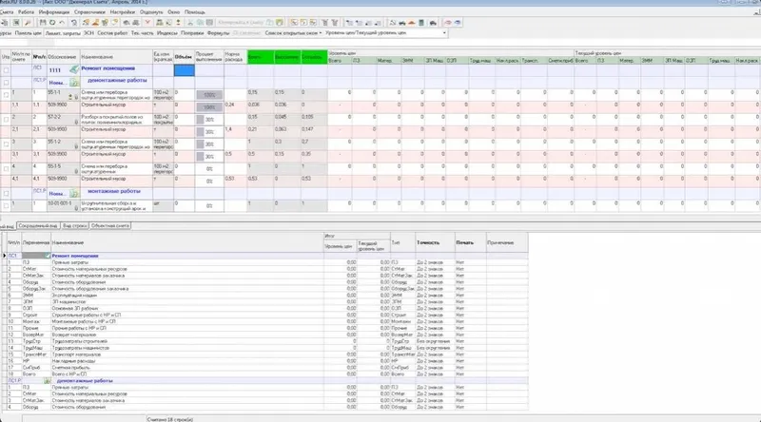Image resolution: width=761 pixels, height=422 pixels.
Task: Click the 100% progress bar in row 55-1-1
Action: (x=209, y=95)
